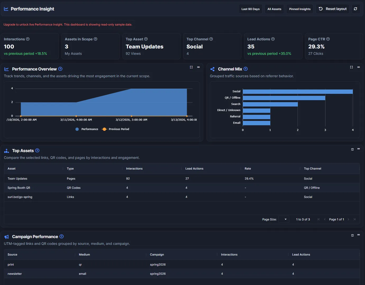Open Performance Overview help icon
This screenshot has height=285, width=365.
pyautogui.click(x=60, y=69)
